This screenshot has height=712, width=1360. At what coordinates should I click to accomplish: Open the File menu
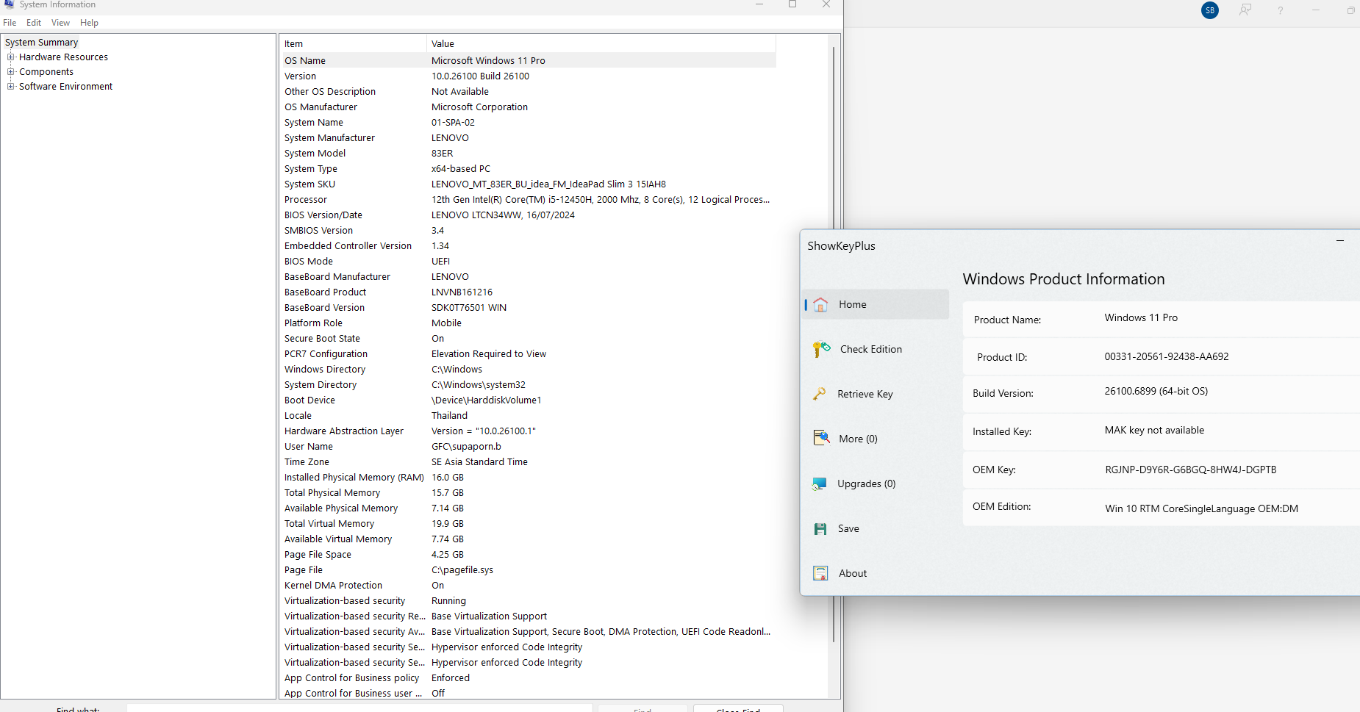(x=10, y=23)
